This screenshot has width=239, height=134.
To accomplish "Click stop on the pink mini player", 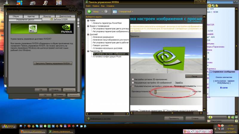I will [x=195, y=131].
